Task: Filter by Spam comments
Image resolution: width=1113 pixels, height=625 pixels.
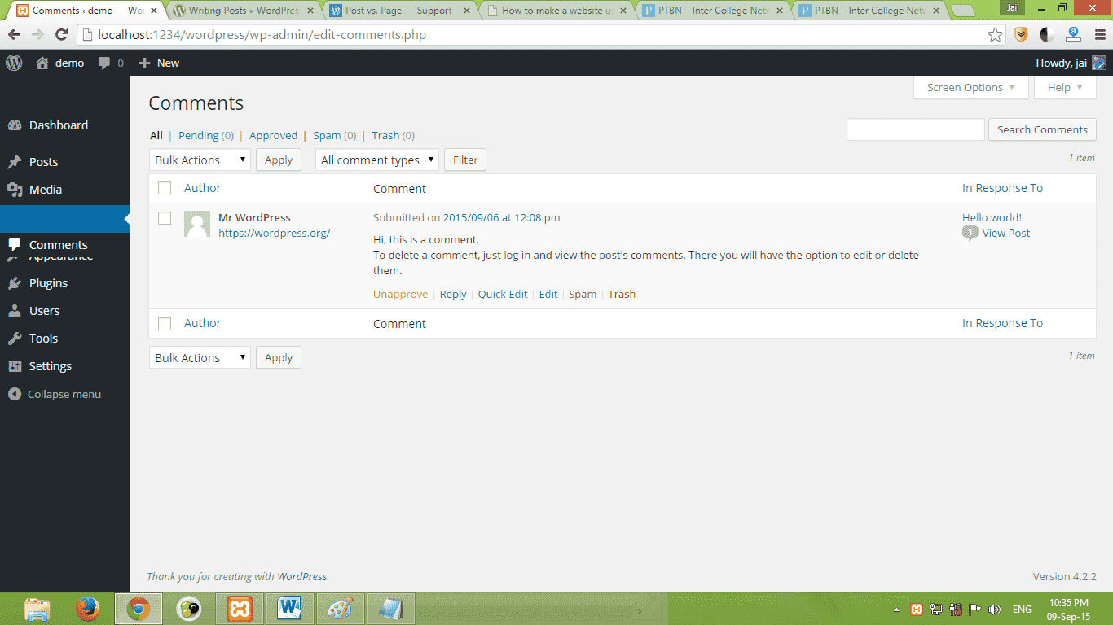Action: (327, 135)
